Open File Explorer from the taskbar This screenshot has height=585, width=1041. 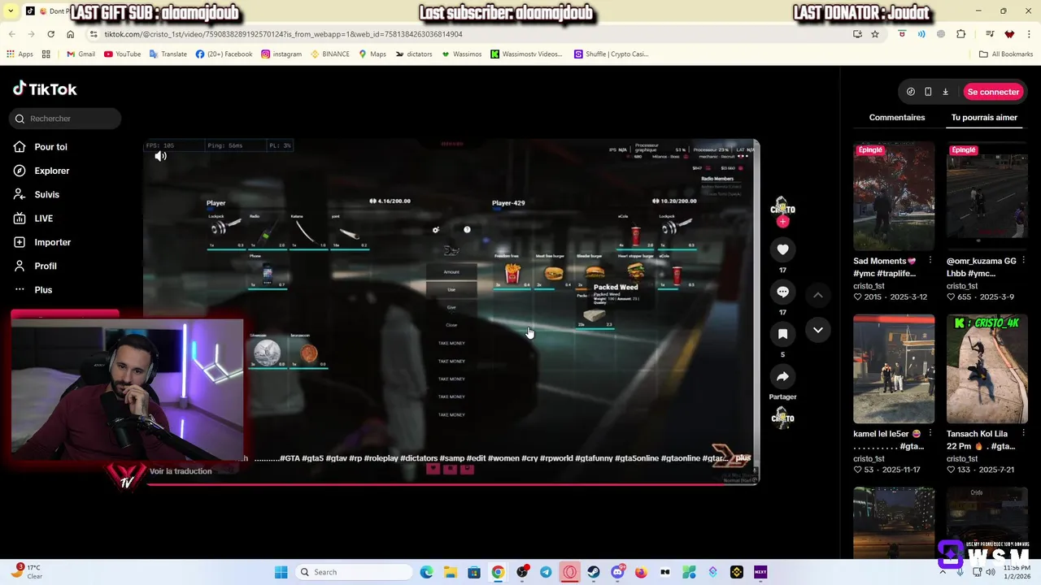[450, 572]
